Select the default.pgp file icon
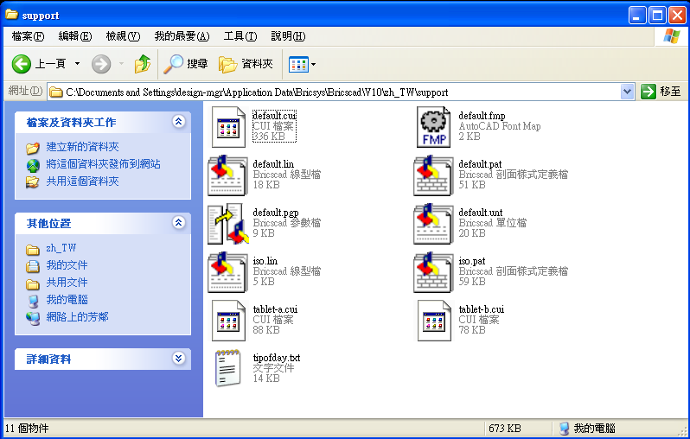This screenshot has width=690, height=439. point(227,224)
